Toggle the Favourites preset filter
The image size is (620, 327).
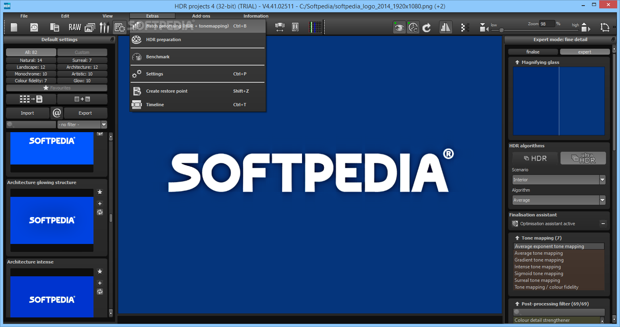tap(57, 88)
